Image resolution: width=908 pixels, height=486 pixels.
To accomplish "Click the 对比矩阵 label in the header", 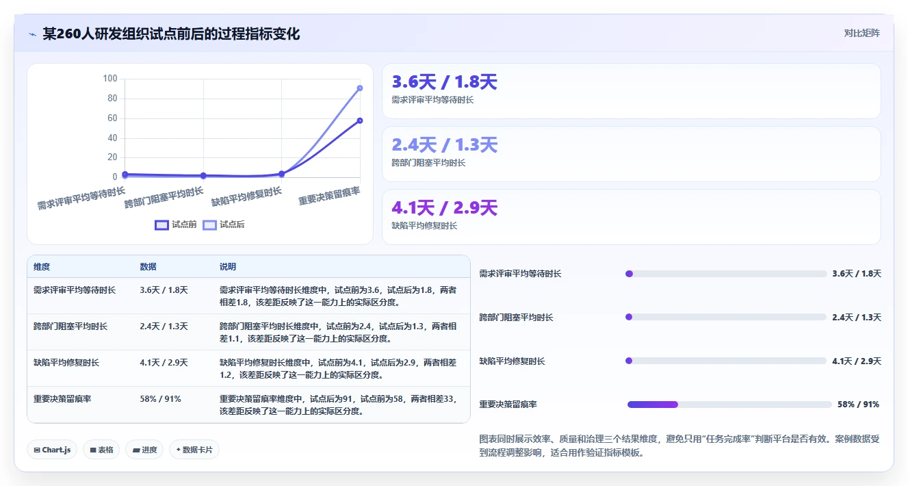I will click(x=862, y=33).
